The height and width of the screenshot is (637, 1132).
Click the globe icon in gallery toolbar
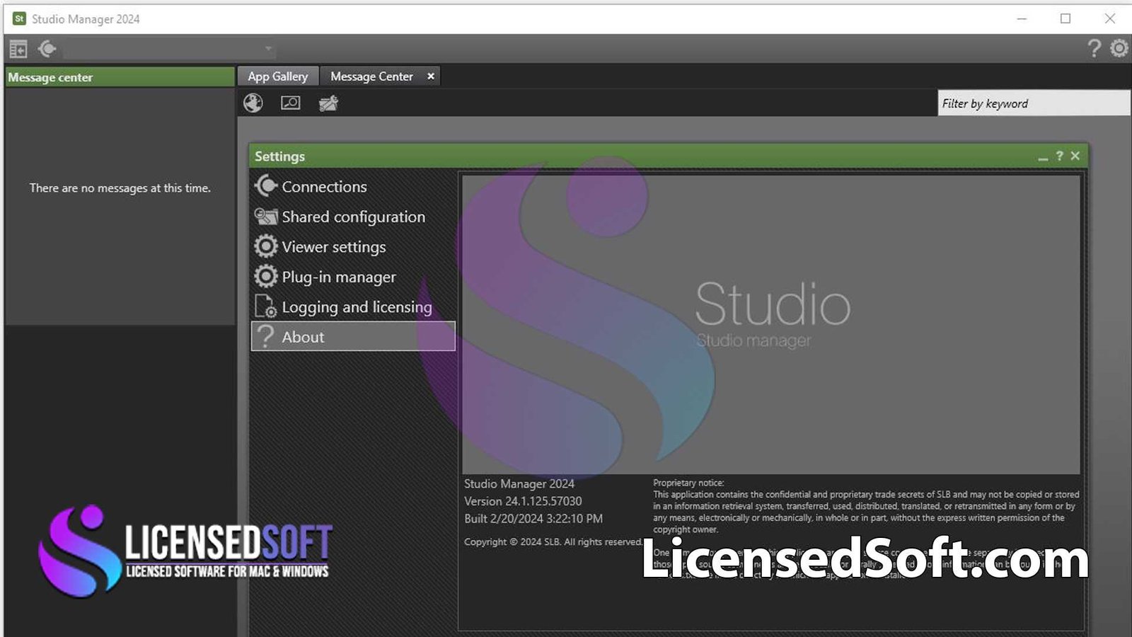(x=253, y=103)
